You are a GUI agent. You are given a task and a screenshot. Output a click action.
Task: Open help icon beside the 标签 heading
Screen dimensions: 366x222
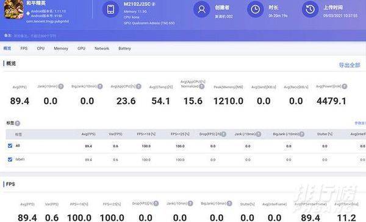[18, 123]
